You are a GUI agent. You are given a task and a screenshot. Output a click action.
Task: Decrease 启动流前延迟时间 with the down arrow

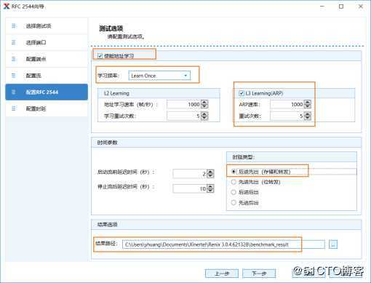tap(210, 175)
